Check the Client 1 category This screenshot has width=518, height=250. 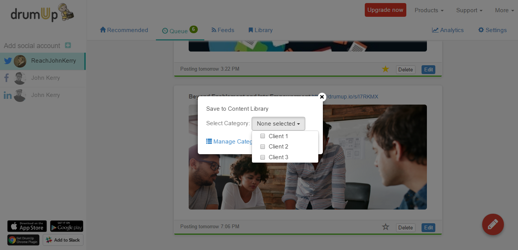263,136
